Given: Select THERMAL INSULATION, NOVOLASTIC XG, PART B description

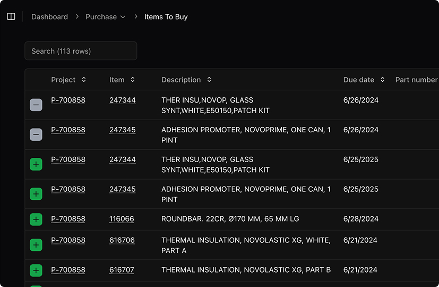Looking at the screenshot, I should point(246,270).
